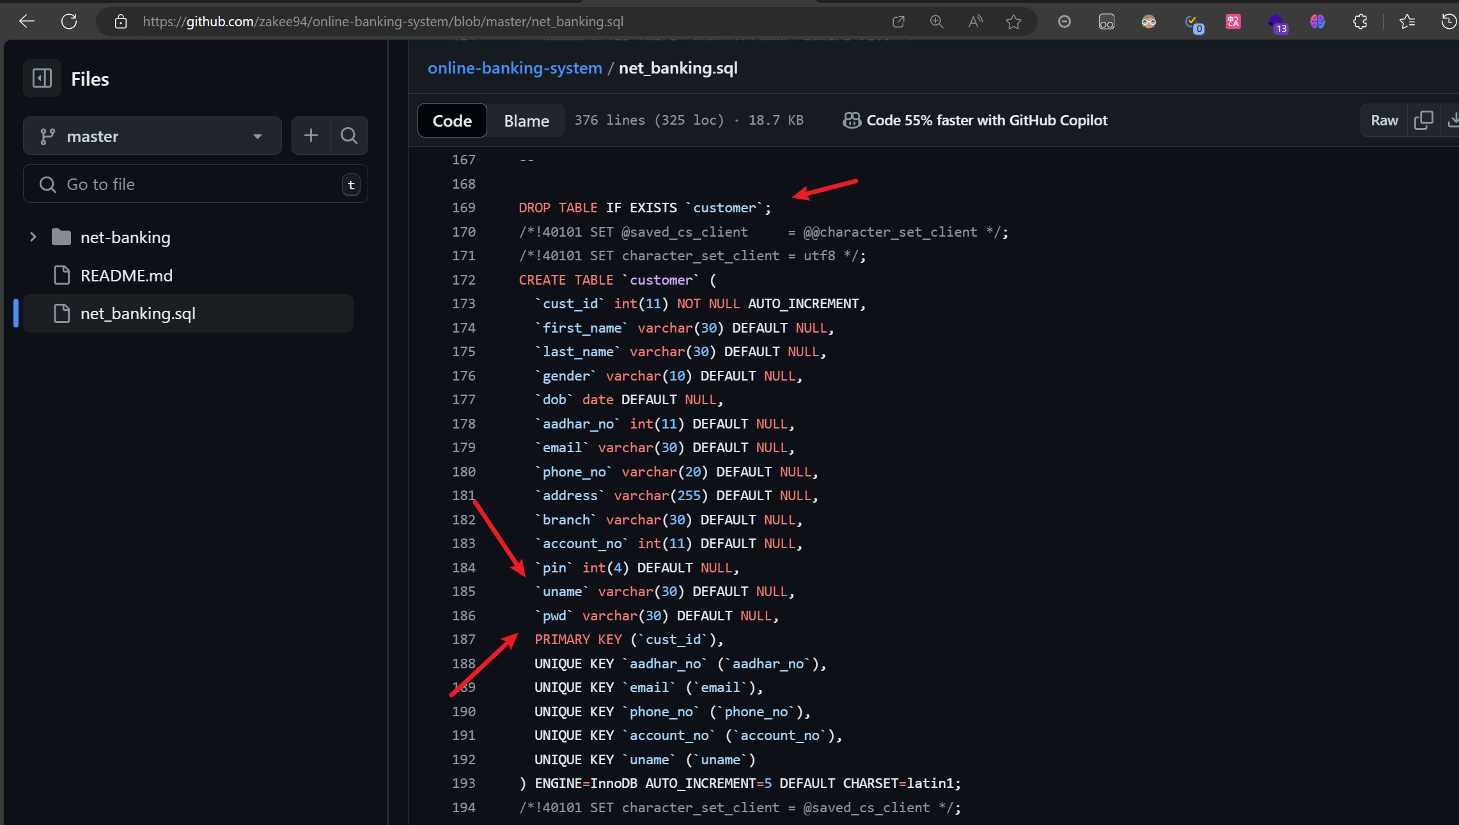1459x825 pixels.
Task: Click the Files panel heading
Action: 90,79
